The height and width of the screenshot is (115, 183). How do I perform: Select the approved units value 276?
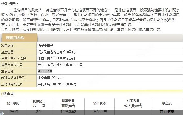pos(39,112)
